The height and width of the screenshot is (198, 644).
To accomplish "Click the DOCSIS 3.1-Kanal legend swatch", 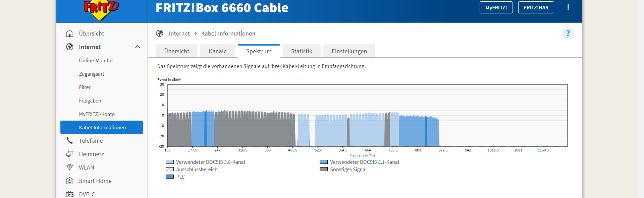I will click(x=324, y=162).
